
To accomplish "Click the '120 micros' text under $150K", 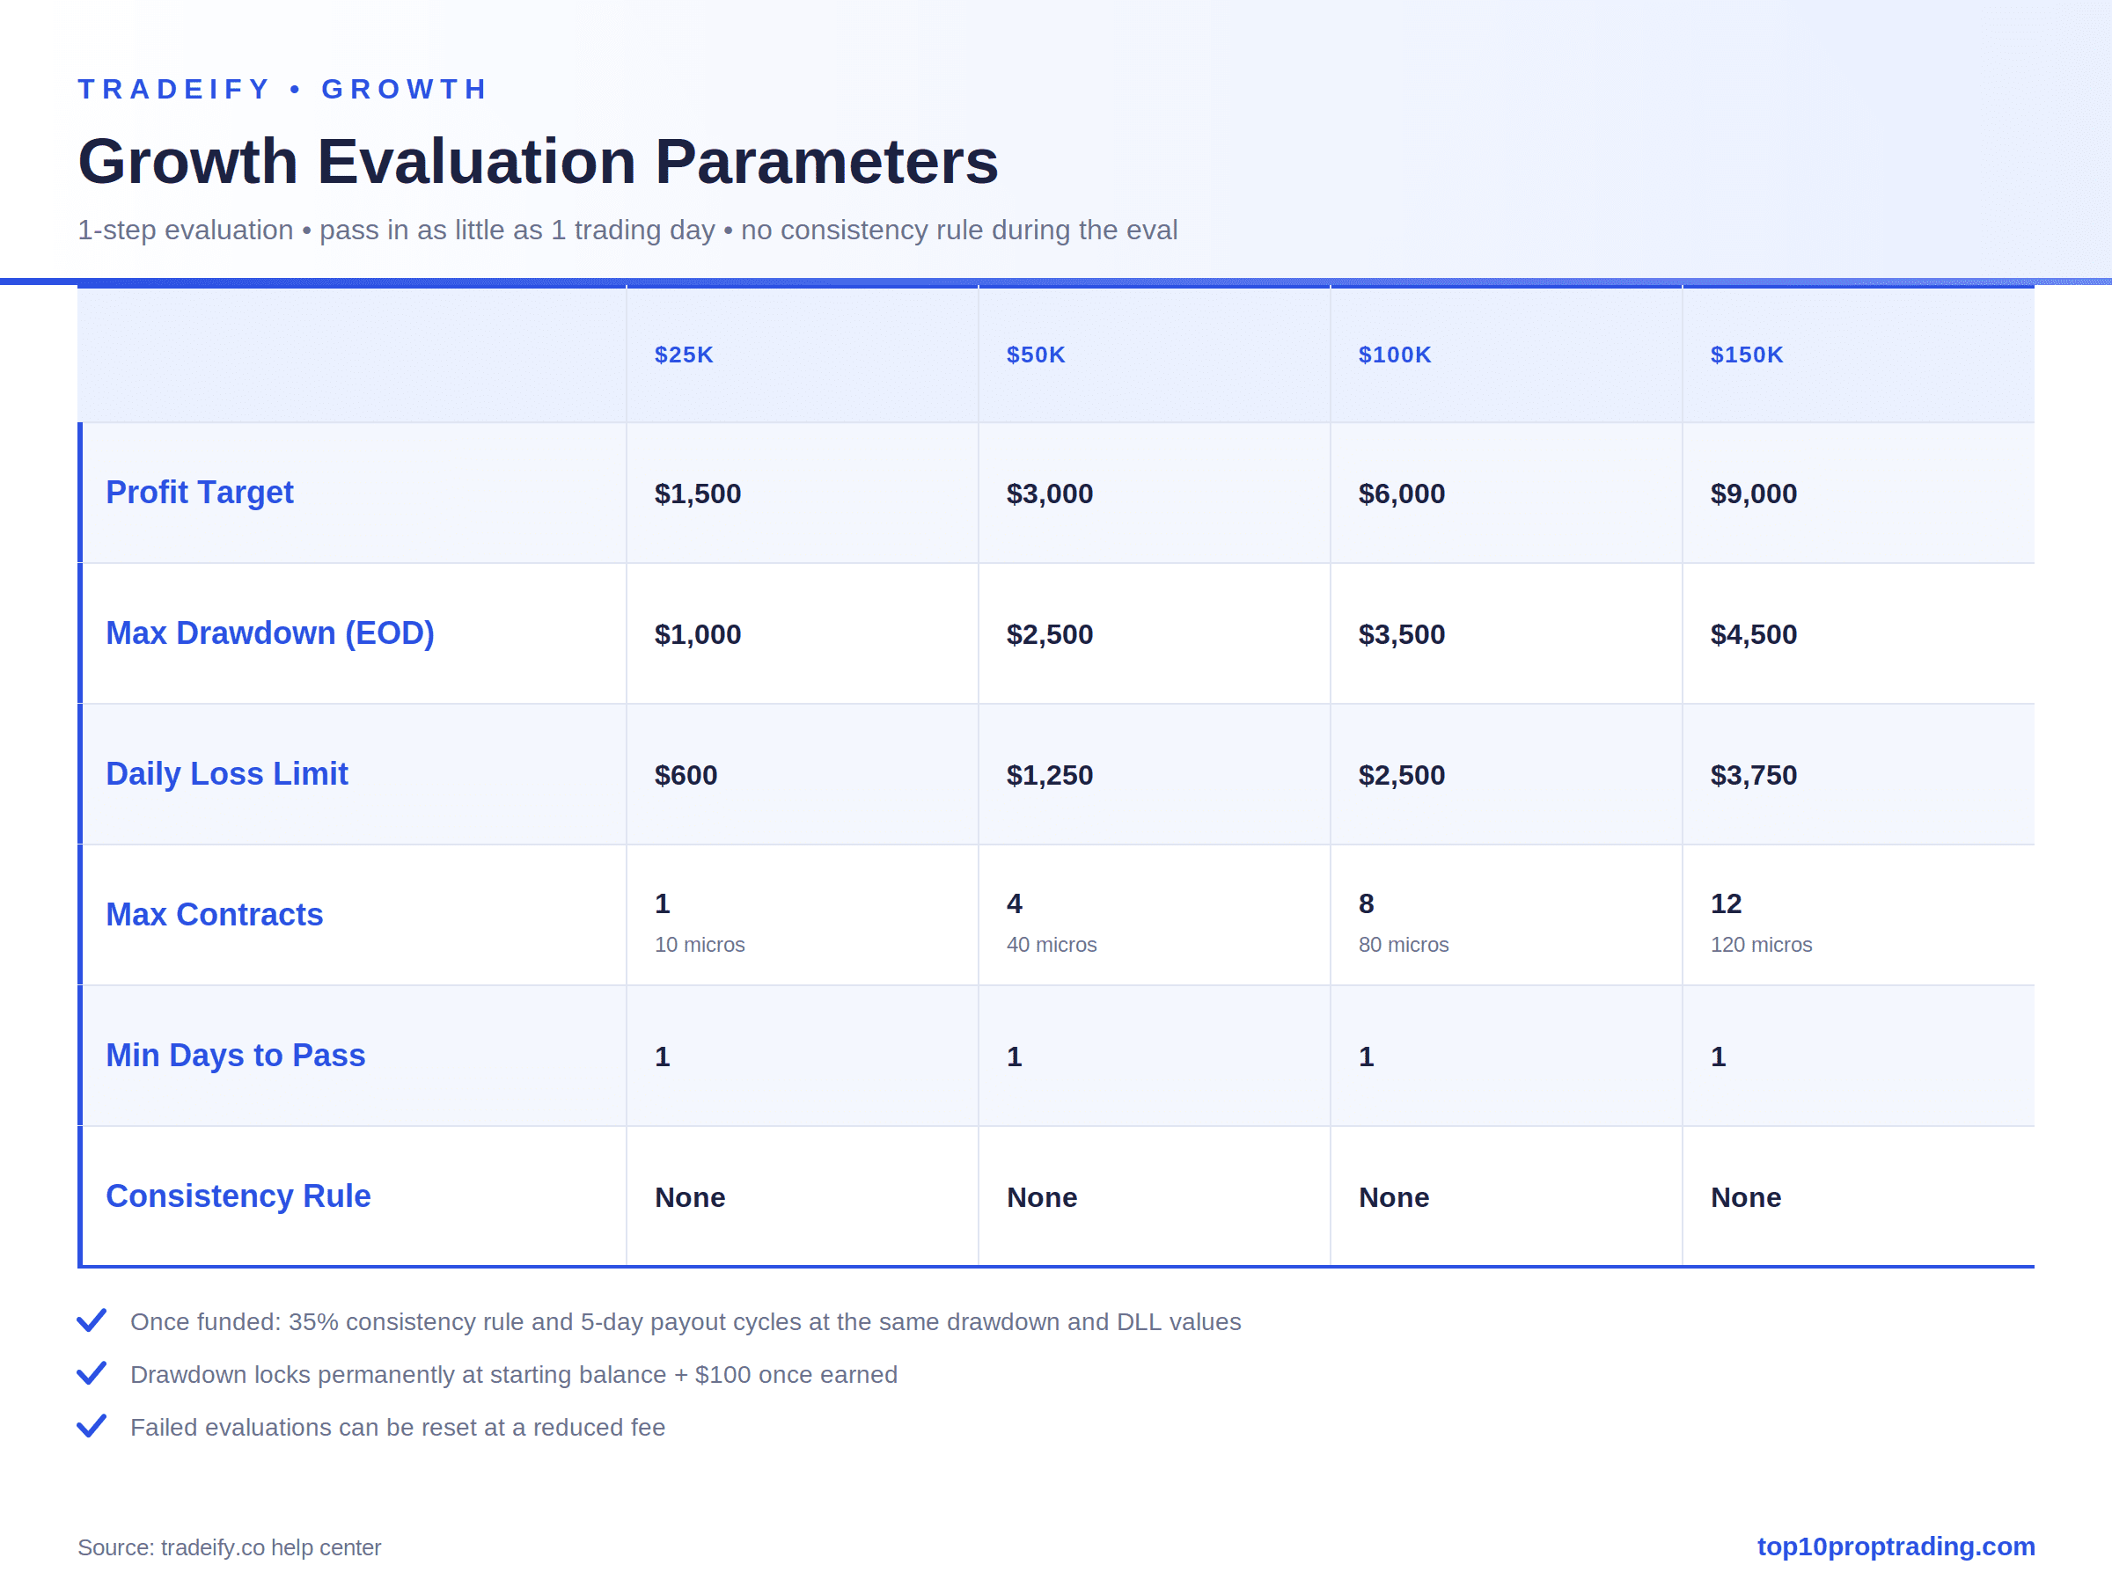I will pos(1761,945).
